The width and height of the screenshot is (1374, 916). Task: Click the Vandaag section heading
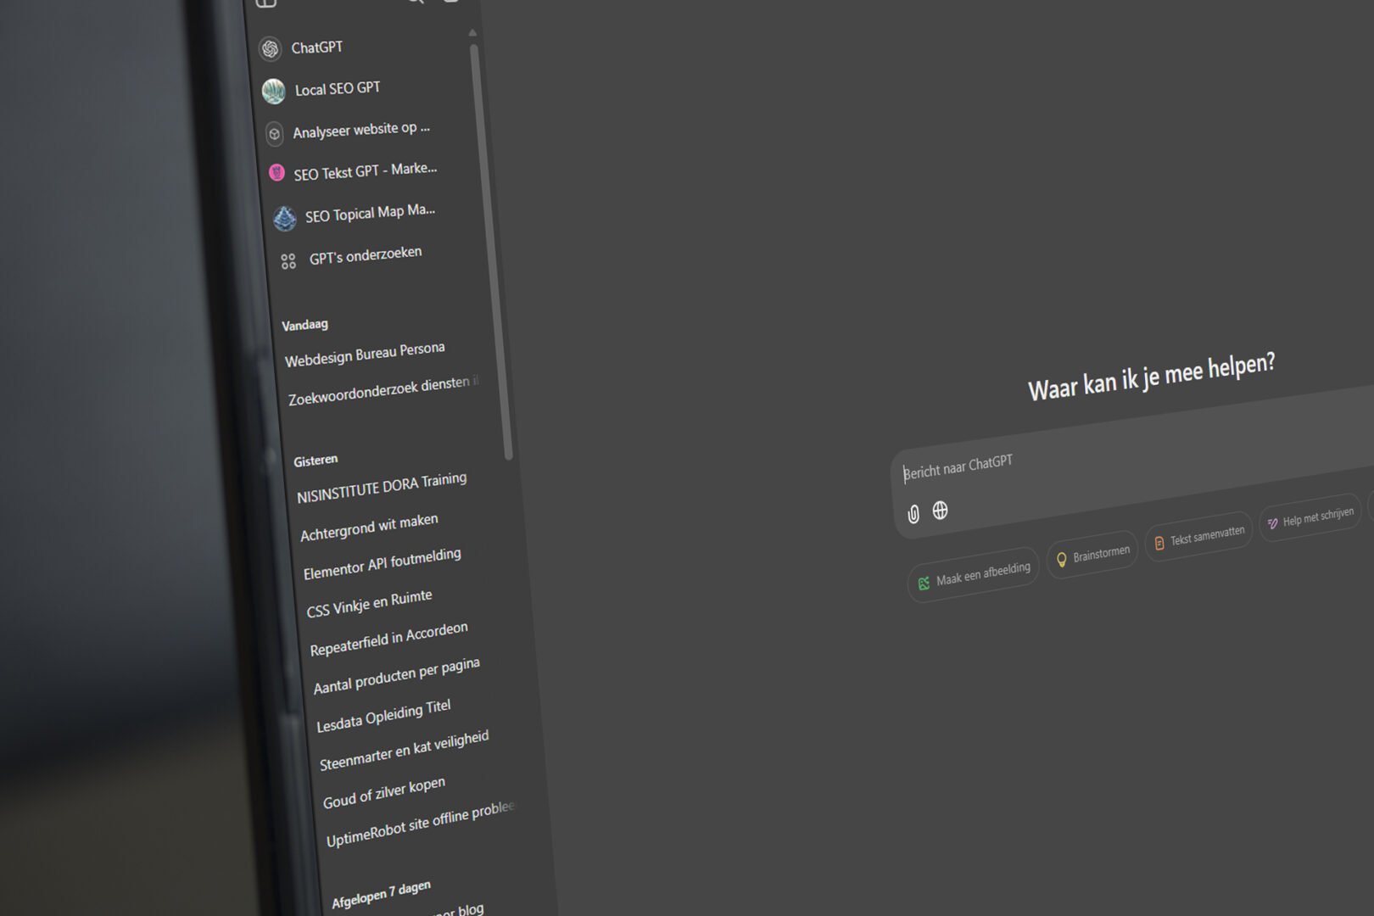(x=304, y=325)
